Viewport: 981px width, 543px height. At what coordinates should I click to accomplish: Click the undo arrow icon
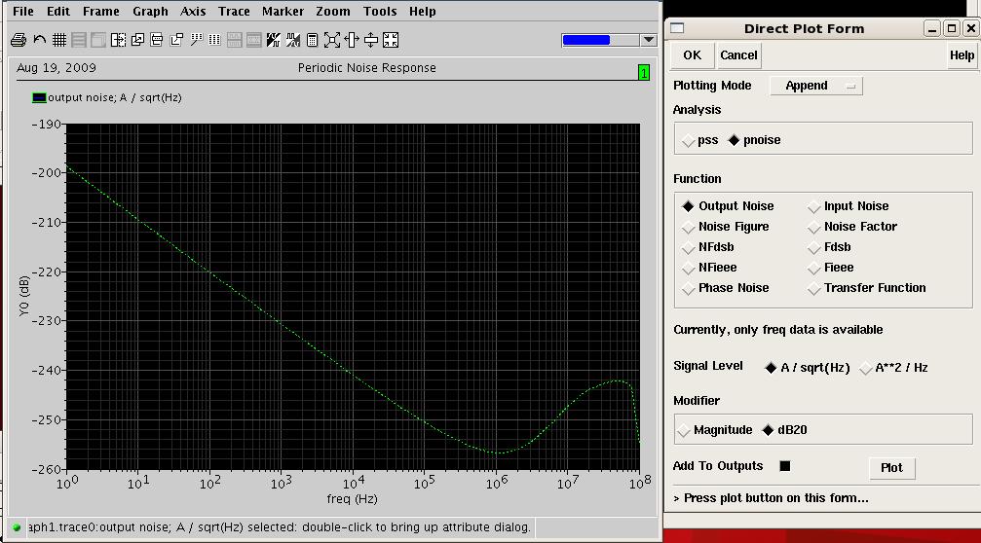[x=39, y=40]
